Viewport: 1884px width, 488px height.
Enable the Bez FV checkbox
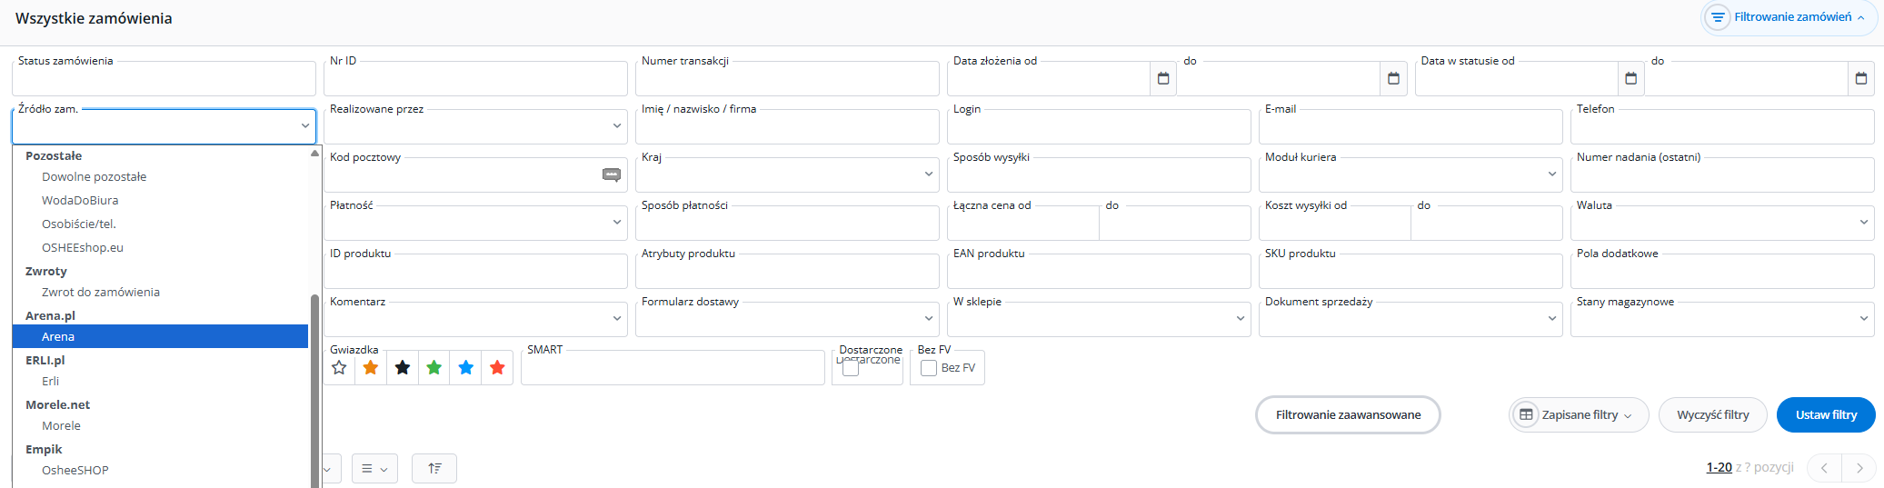tap(929, 368)
